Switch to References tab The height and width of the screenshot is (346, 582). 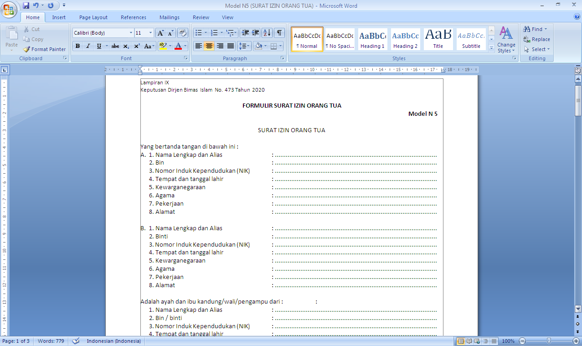tap(134, 17)
